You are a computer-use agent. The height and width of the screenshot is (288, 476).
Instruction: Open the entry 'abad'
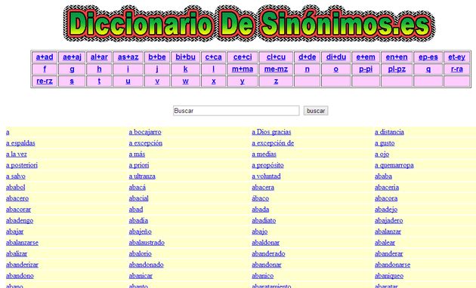point(136,210)
